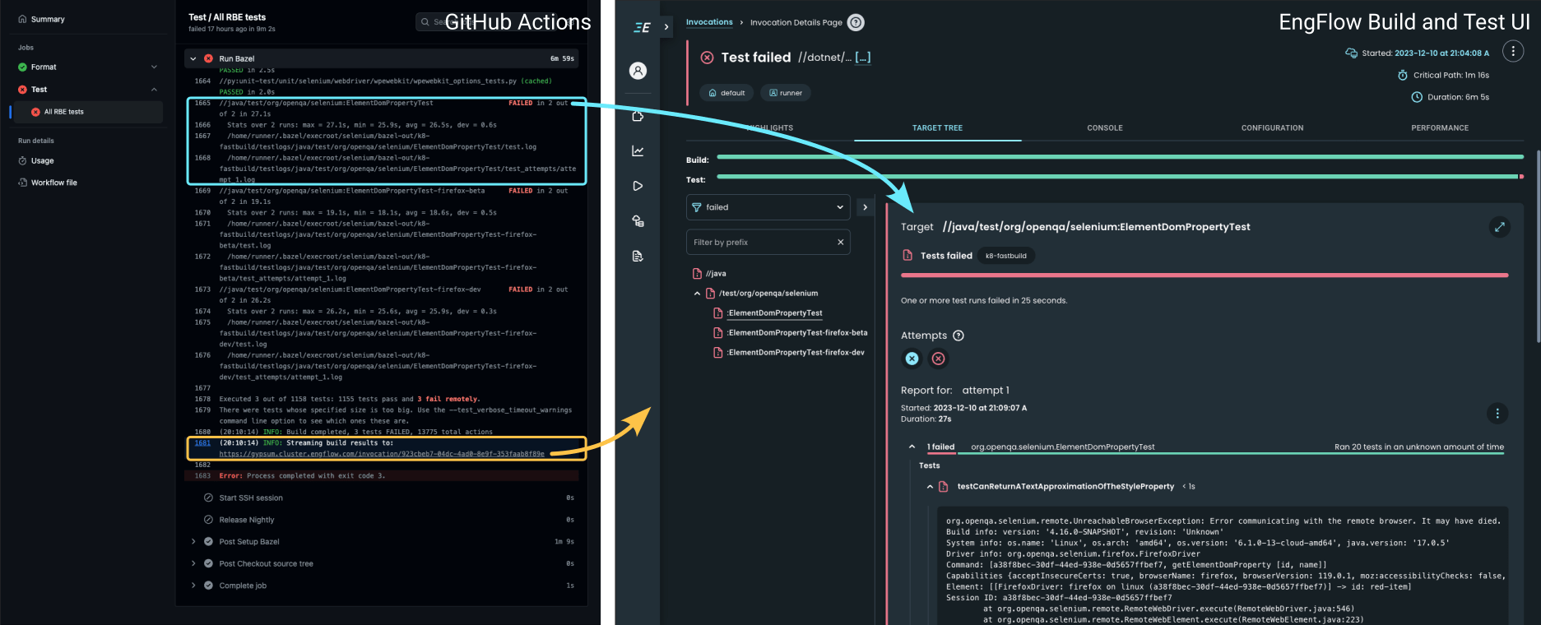This screenshot has width=1541, height=625.
Task: Click the k8-fastbuild configuration chip
Action: pos(1006,256)
